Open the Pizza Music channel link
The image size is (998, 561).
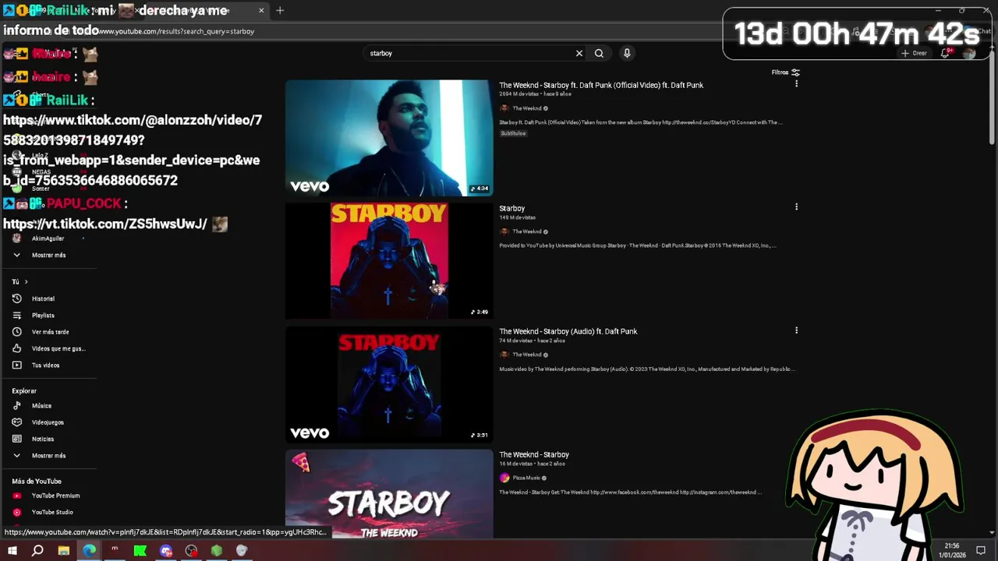pos(526,478)
